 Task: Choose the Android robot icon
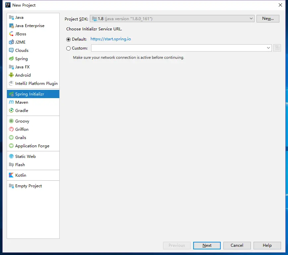coord(11,75)
